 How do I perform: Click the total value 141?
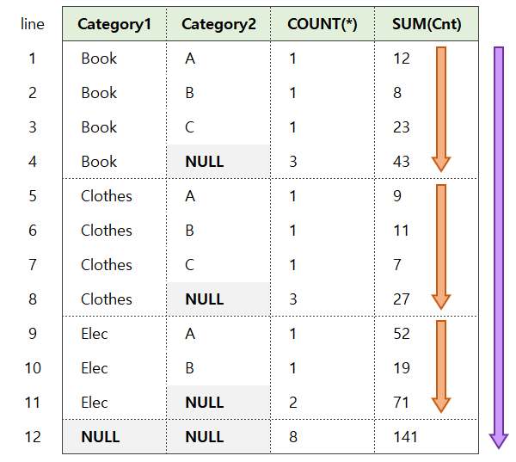pos(405,437)
